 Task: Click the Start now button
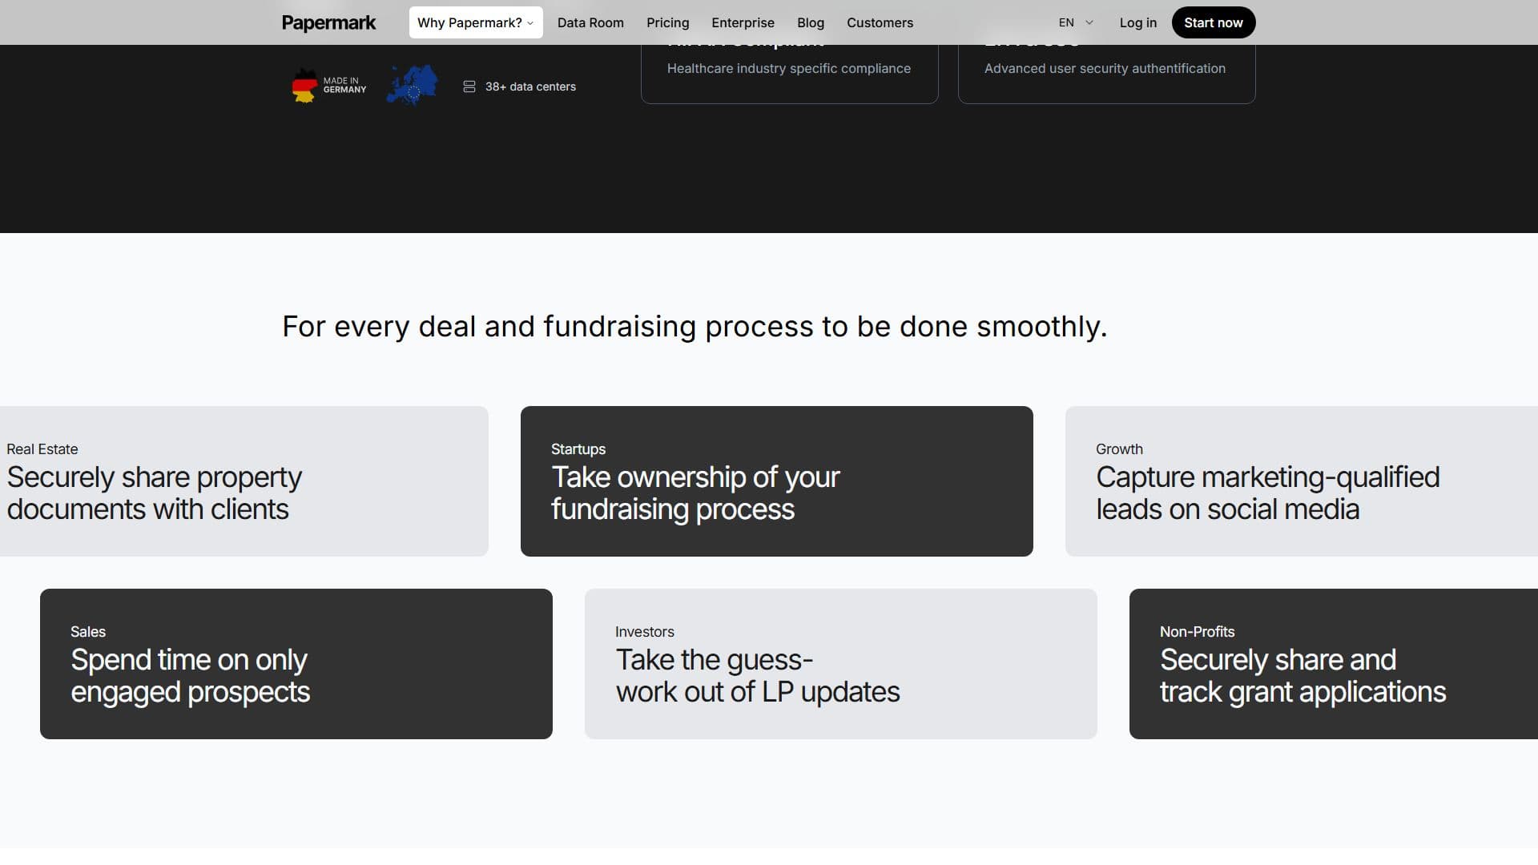click(1213, 22)
